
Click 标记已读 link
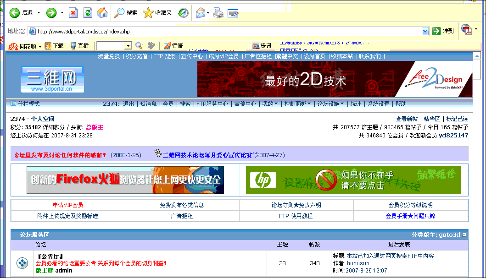click(457, 119)
